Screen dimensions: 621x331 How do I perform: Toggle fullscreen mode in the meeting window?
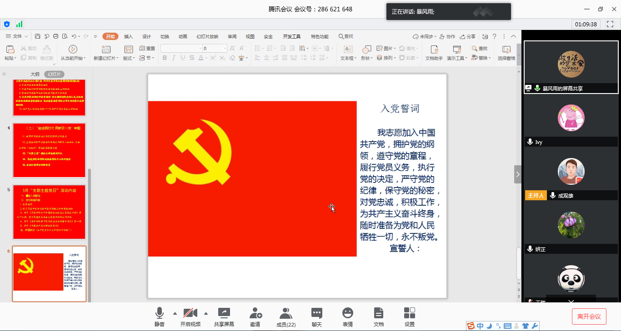(610, 24)
